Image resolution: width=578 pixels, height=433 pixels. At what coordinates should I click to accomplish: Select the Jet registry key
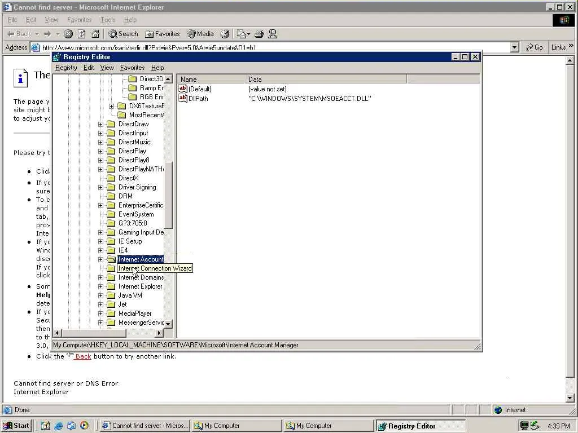point(122,304)
